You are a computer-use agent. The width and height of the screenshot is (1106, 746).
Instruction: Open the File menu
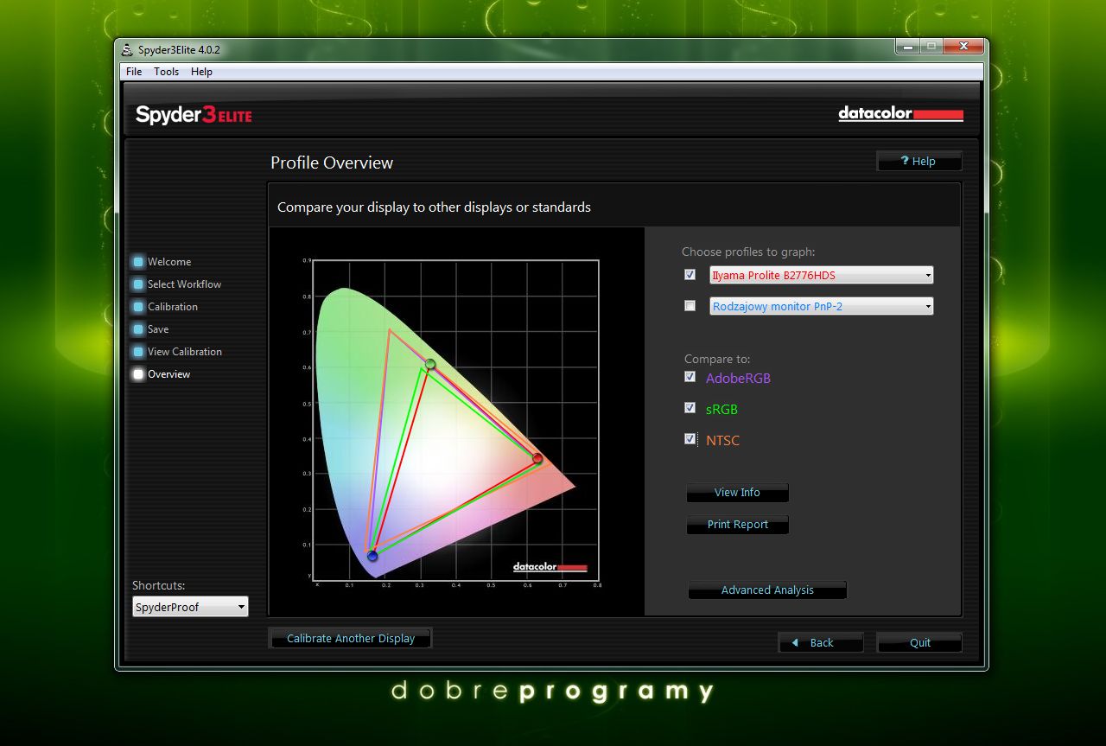(x=134, y=72)
